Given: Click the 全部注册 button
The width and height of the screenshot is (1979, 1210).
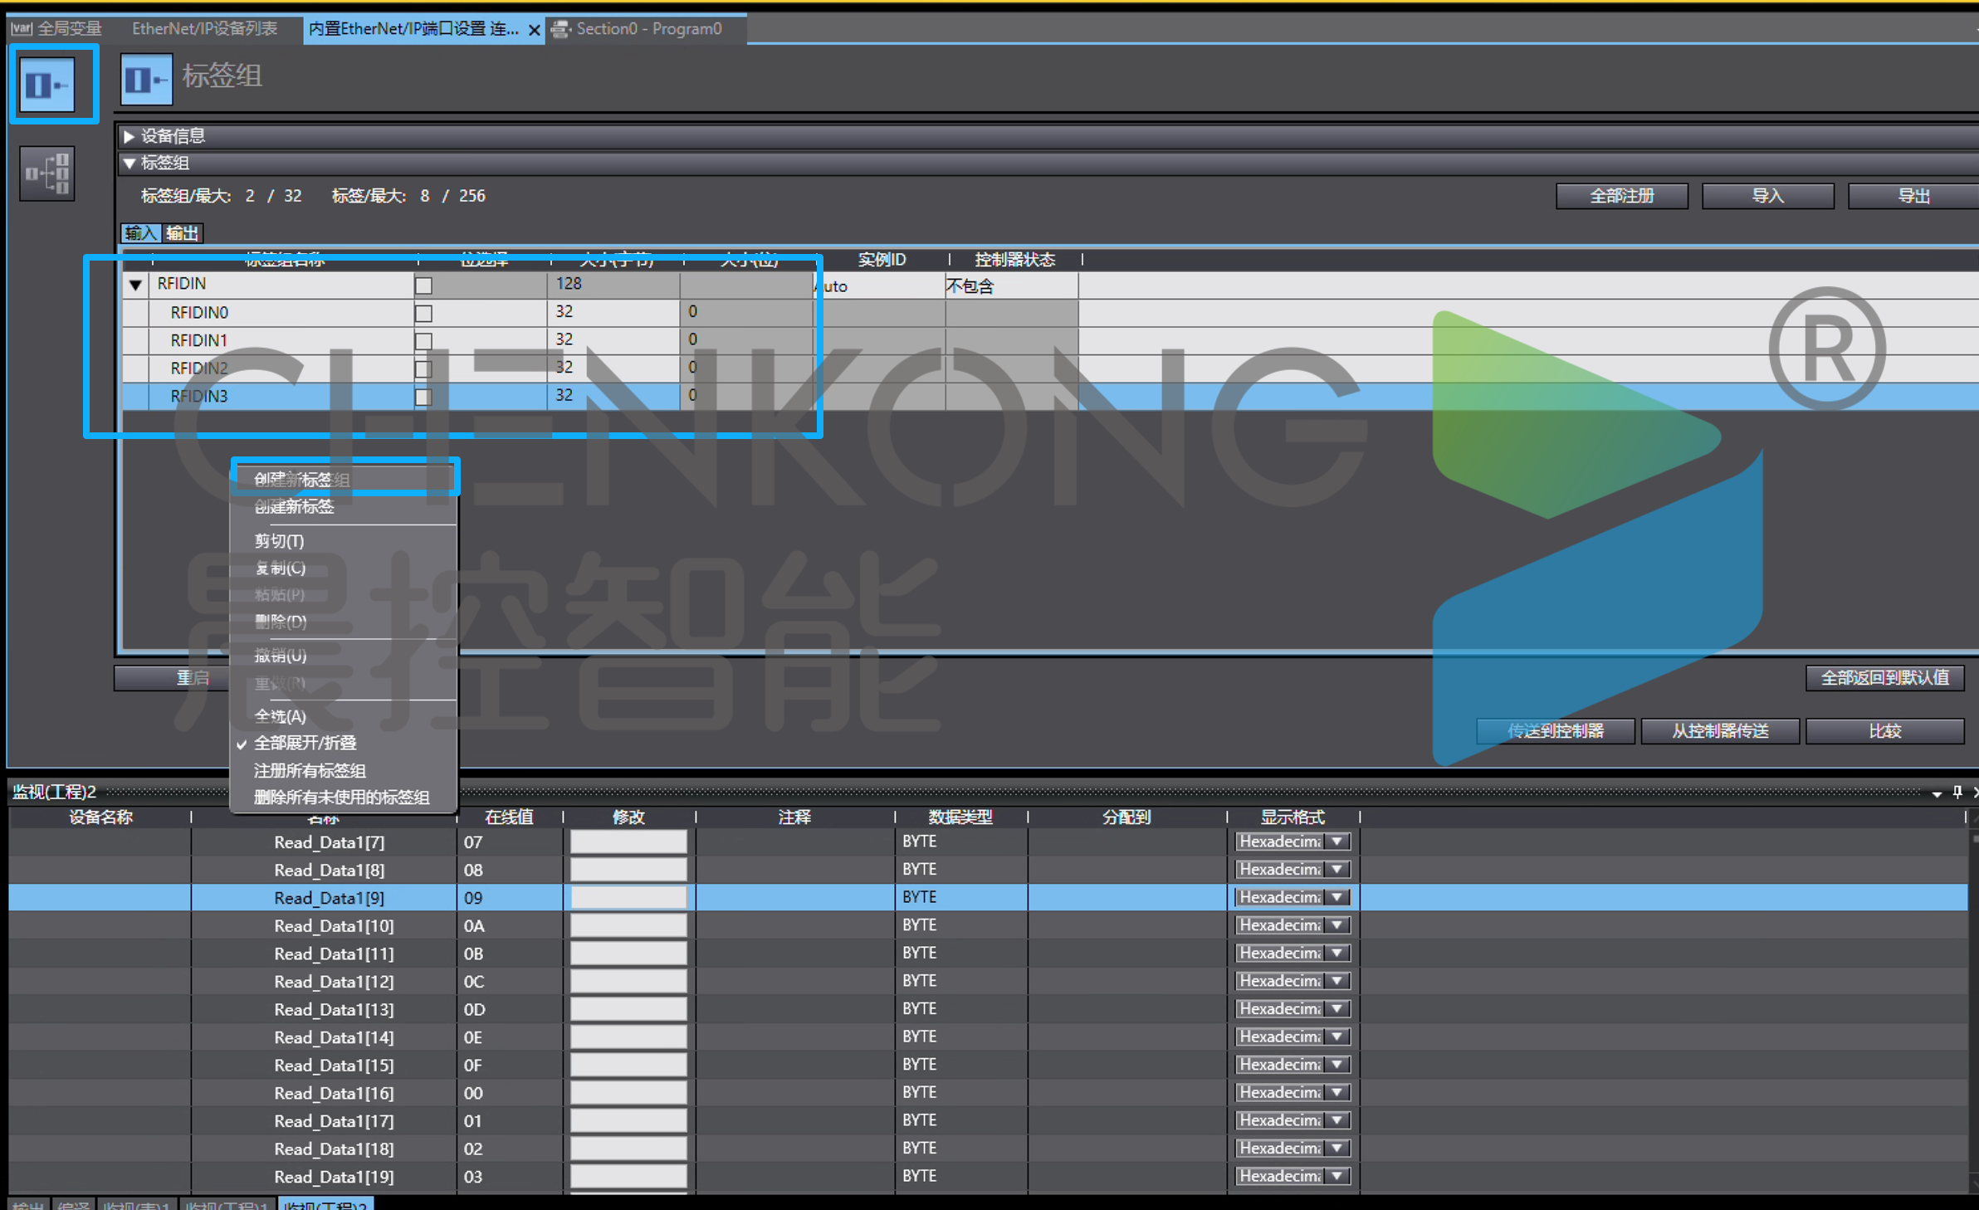Looking at the screenshot, I should [1621, 196].
